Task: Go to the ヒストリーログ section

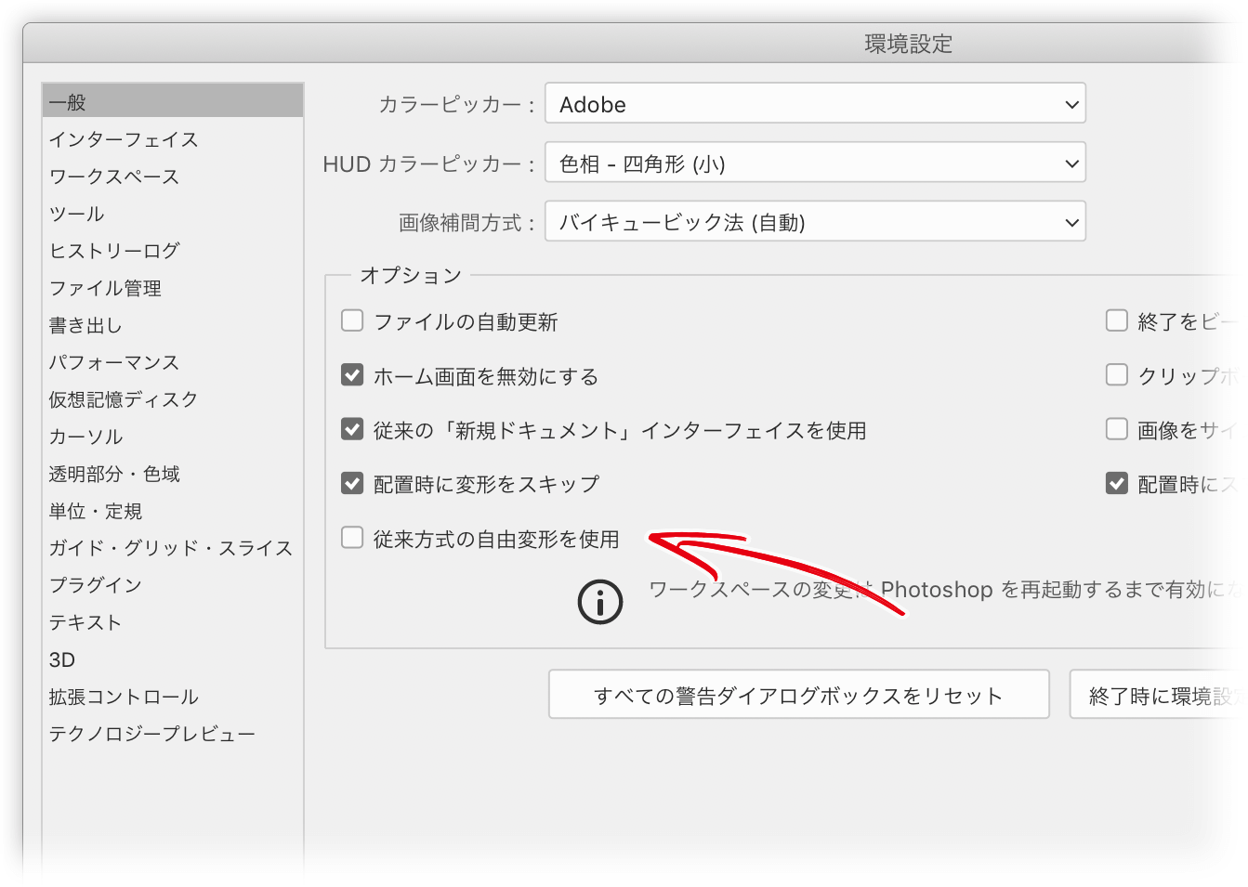Action: [x=114, y=251]
